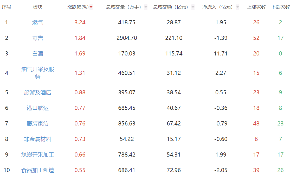Click the 11.71 net inflow value for 白酒

(221, 54)
